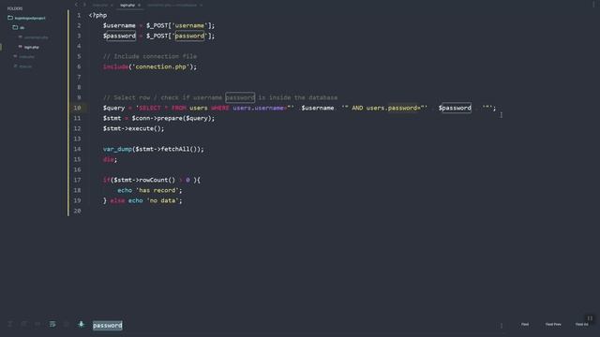Click SELECT keyword in the SQL string
Viewport: 600px width, 337px height.
pyautogui.click(x=150, y=108)
